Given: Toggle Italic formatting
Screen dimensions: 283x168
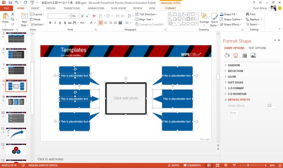Looking at the screenshot, I should (55, 23).
